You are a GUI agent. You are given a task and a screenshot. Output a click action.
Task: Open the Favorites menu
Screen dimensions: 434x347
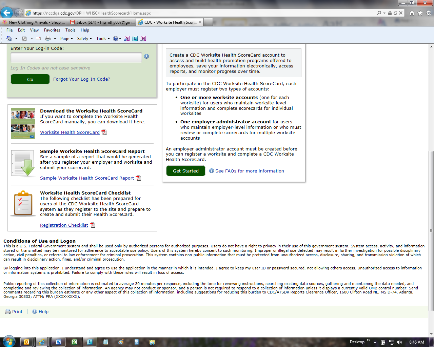[52, 30]
